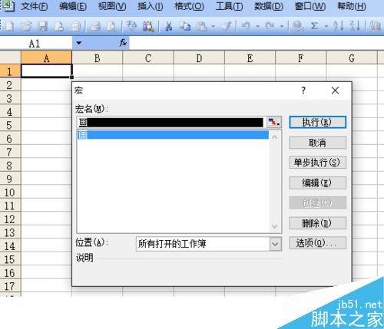Click the Print toolbar icon

(94, 26)
